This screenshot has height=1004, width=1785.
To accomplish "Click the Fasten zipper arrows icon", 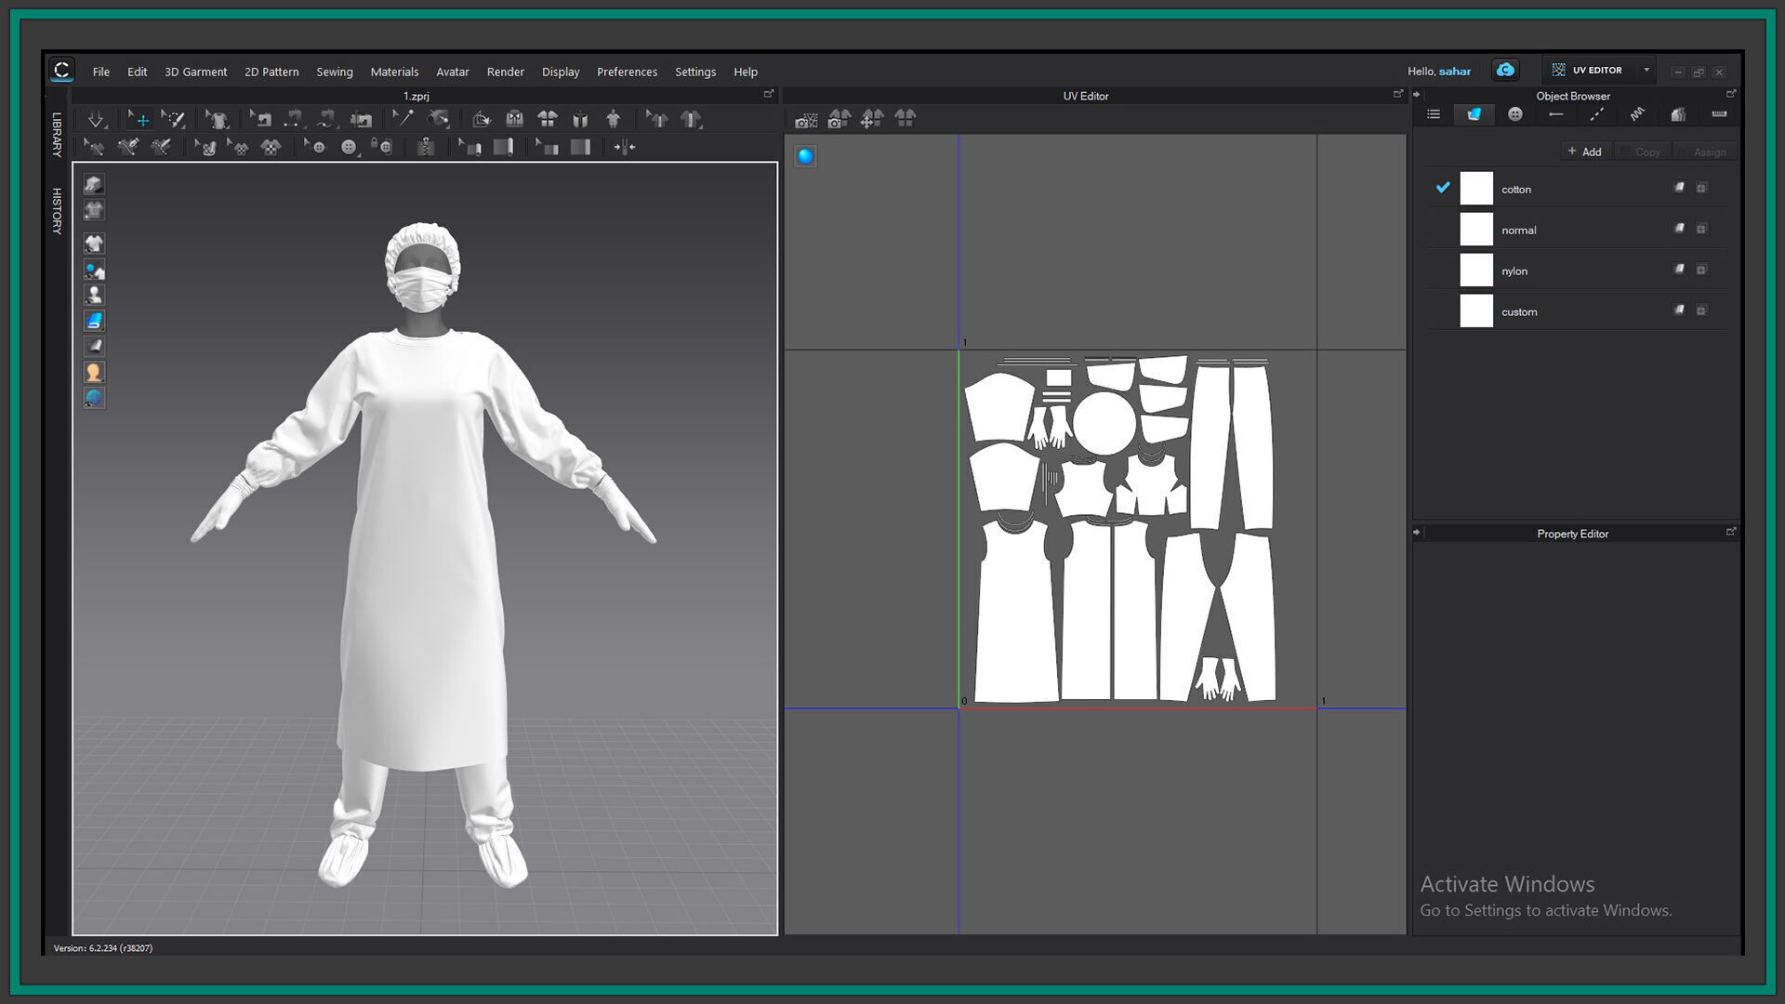I will click(x=625, y=147).
